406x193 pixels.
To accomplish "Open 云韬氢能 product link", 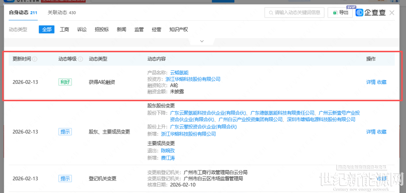I will (x=179, y=73).
